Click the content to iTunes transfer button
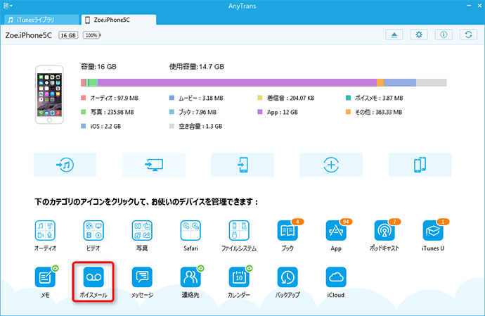This screenshot has height=316, width=485. click(x=65, y=165)
